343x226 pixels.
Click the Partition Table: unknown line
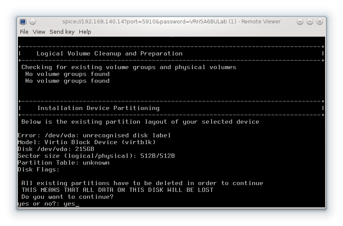(63, 163)
